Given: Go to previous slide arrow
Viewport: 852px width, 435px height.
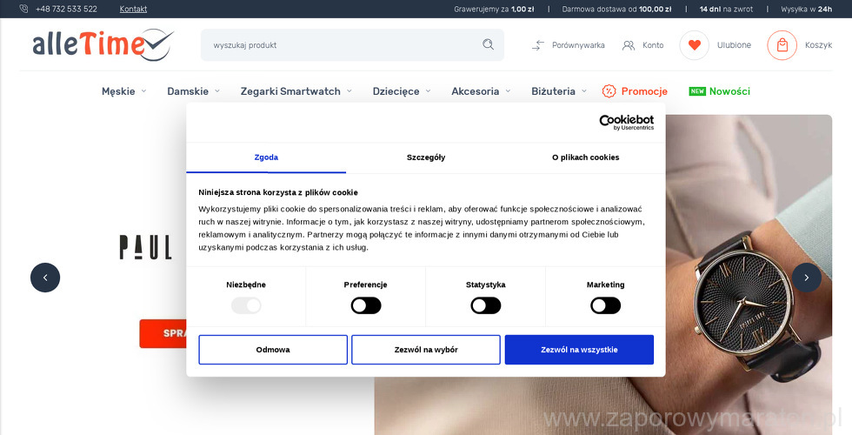Looking at the screenshot, I should [45, 278].
